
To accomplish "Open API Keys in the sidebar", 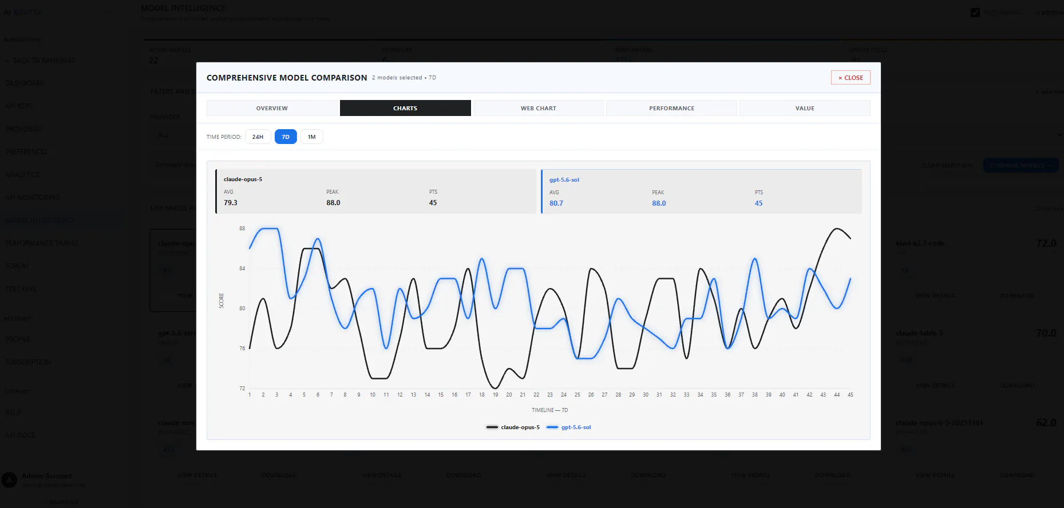I will pos(19,106).
